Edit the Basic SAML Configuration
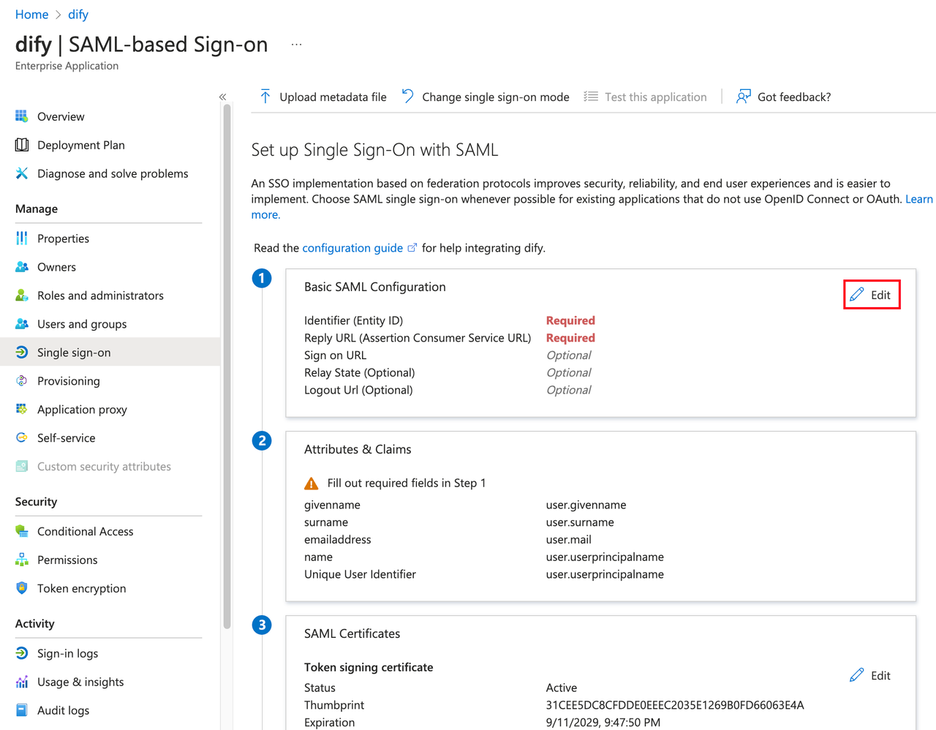936x730 pixels. tap(871, 295)
